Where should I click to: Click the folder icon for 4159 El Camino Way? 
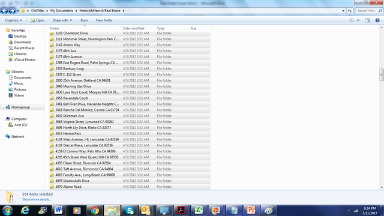coord(52,151)
